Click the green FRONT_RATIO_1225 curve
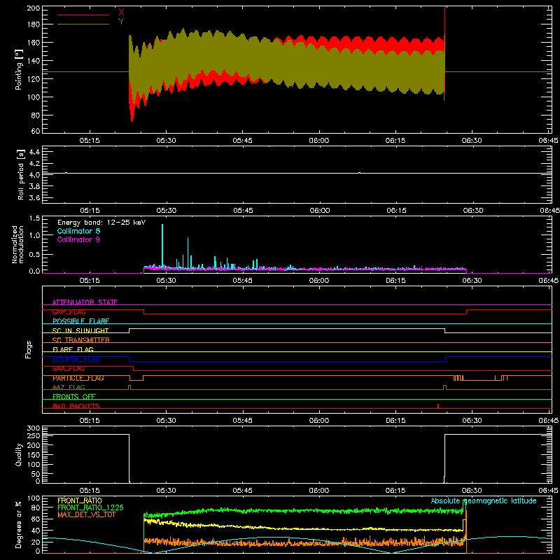 [x=304, y=511]
